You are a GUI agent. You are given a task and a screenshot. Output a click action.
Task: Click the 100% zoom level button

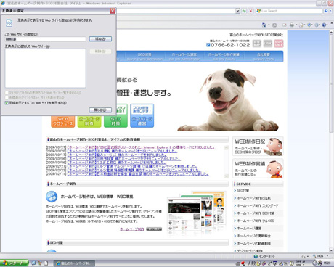click(x=319, y=256)
